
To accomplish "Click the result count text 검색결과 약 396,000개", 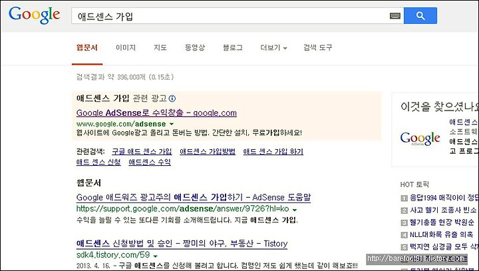I will coord(125,77).
